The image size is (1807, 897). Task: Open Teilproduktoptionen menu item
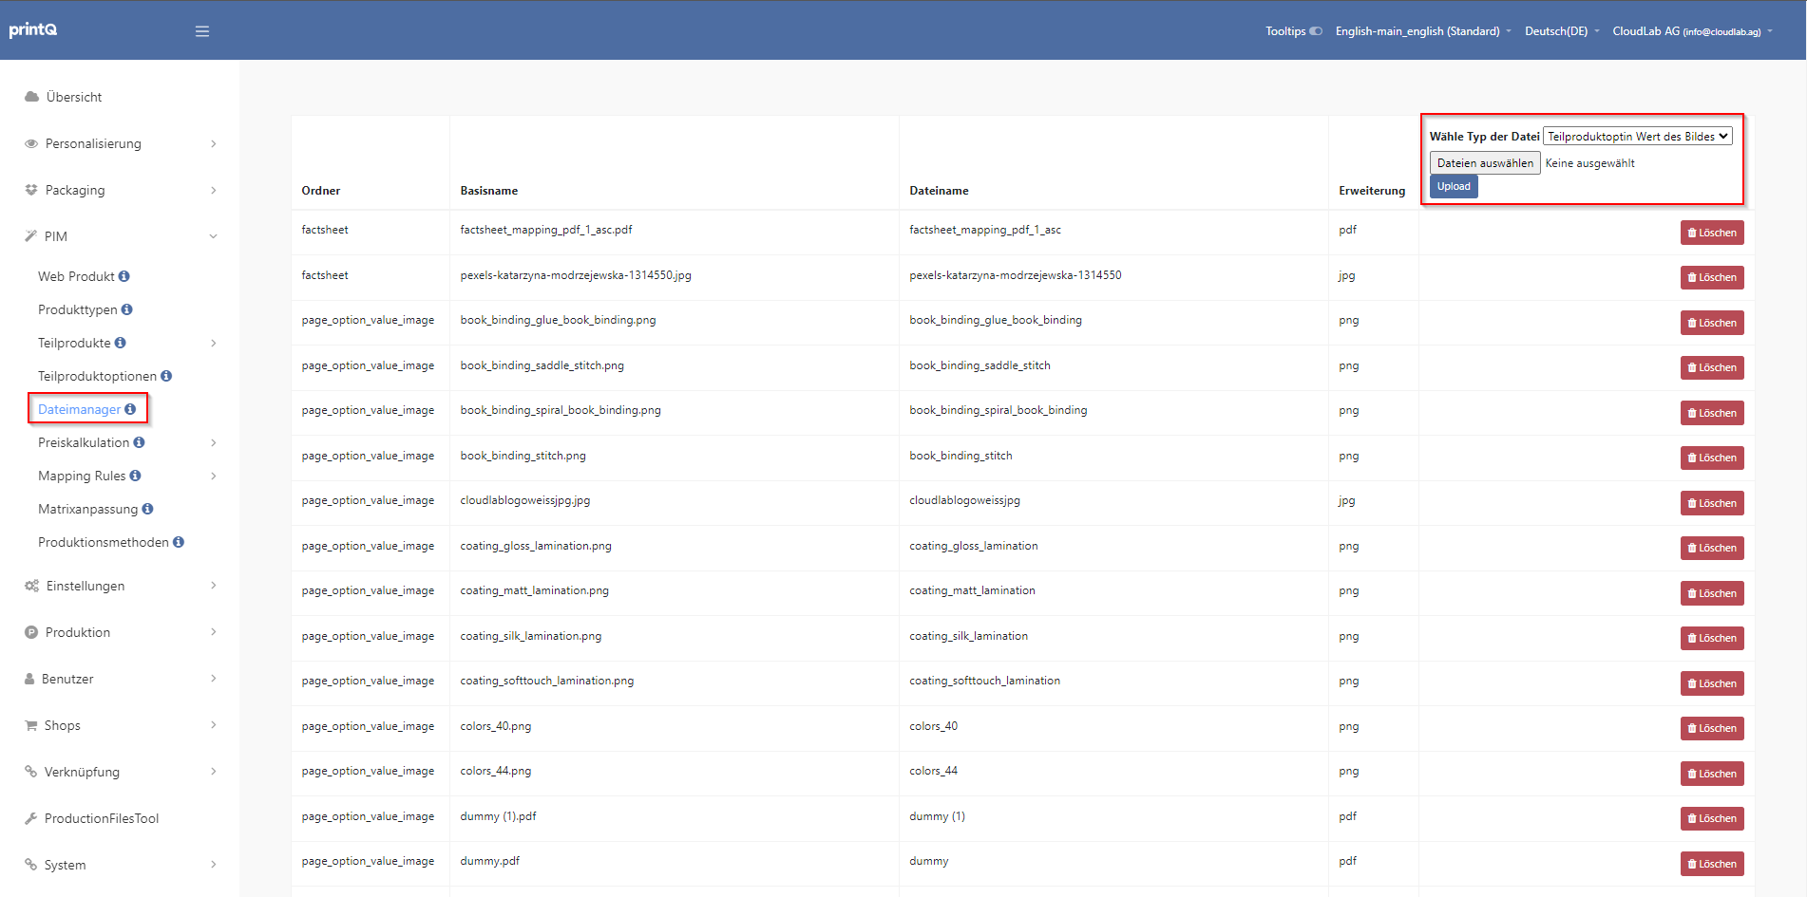(x=97, y=376)
